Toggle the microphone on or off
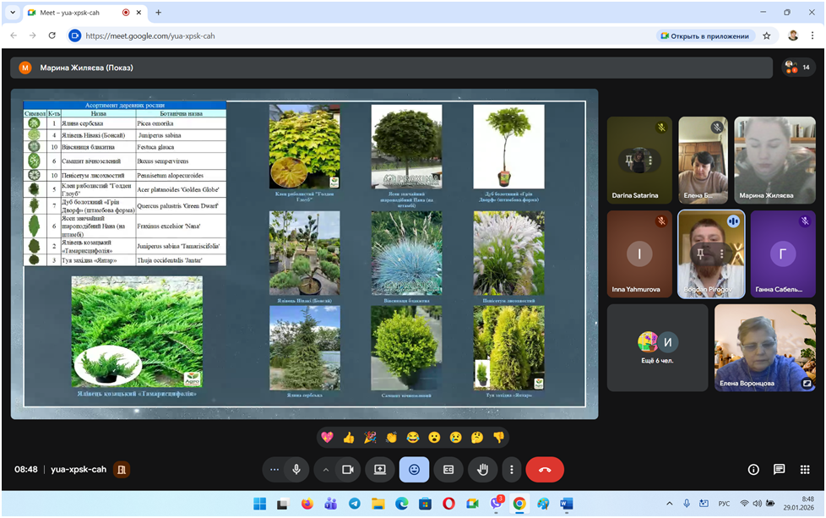This screenshot has width=826, height=518. (x=296, y=469)
